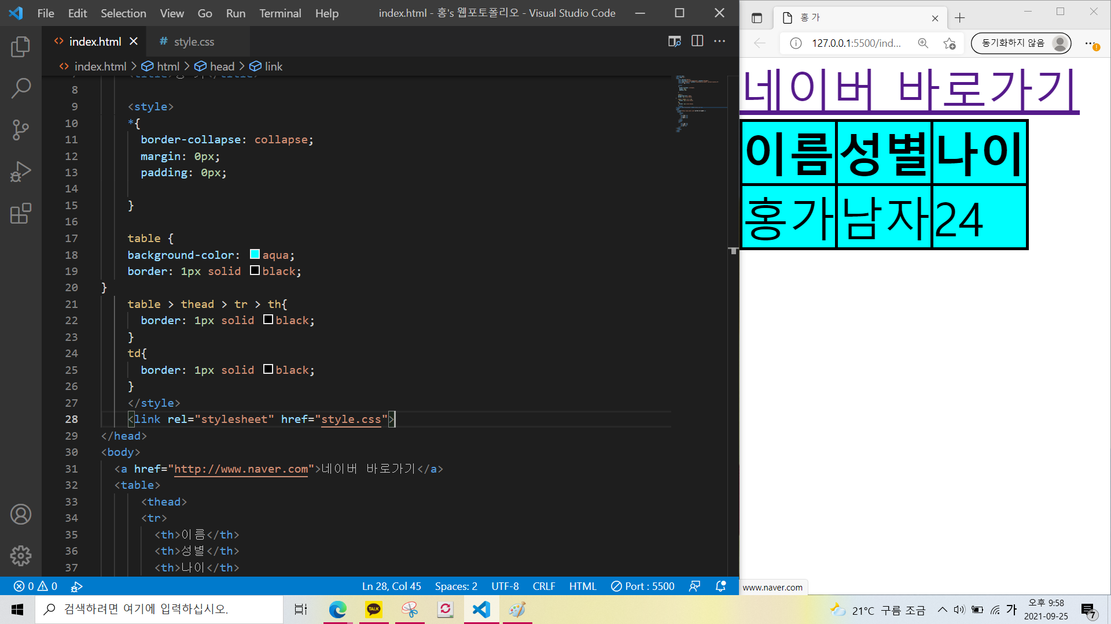This screenshot has height=624, width=1111.
Task: Split the editor to the right
Action: pyautogui.click(x=697, y=41)
